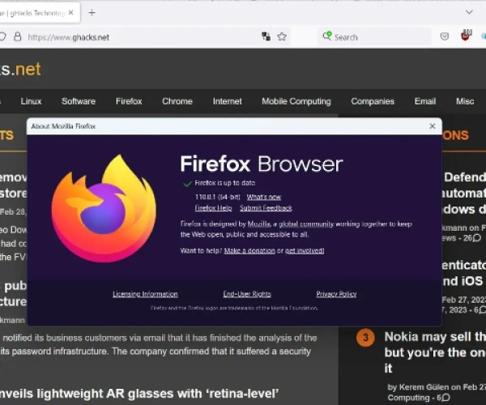Image resolution: width=486 pixels, height=405 pixels.
Task: Focus the Search box in toolbar
Action: (x=373, y=36)
